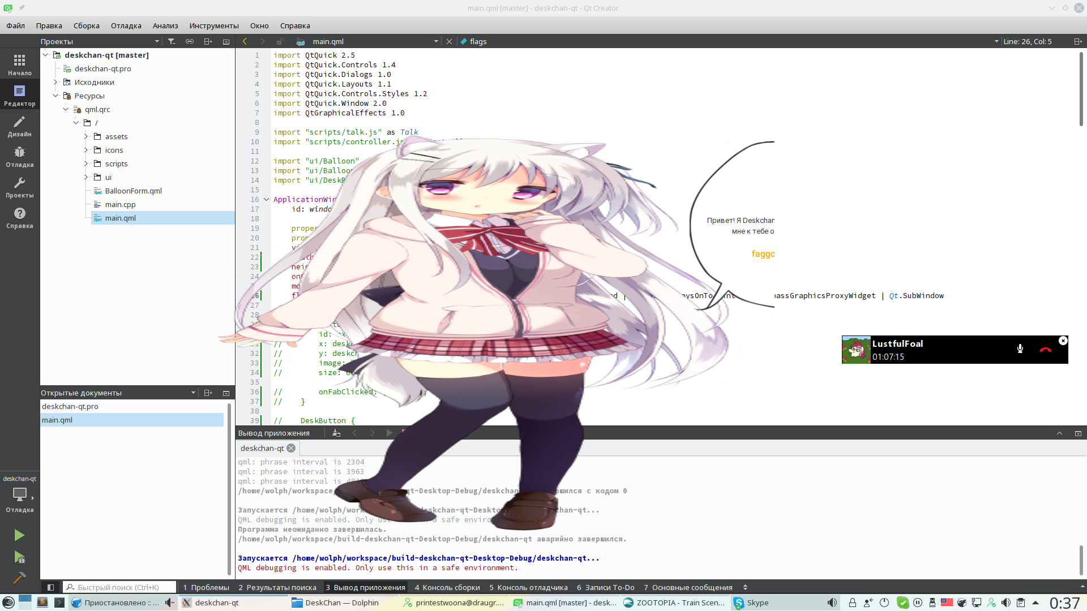Split the Проекты side panel
The width and height of the screenshot is (1087, 611).
[x=208, y=41]
